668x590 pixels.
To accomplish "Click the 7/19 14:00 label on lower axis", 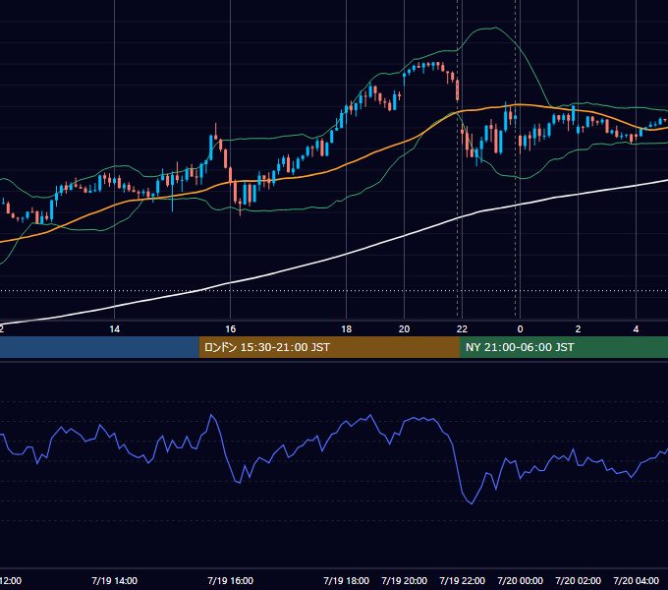I will [x=115, y=580].
